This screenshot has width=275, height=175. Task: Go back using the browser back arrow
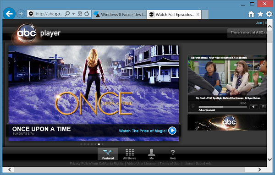click(9, 13)
